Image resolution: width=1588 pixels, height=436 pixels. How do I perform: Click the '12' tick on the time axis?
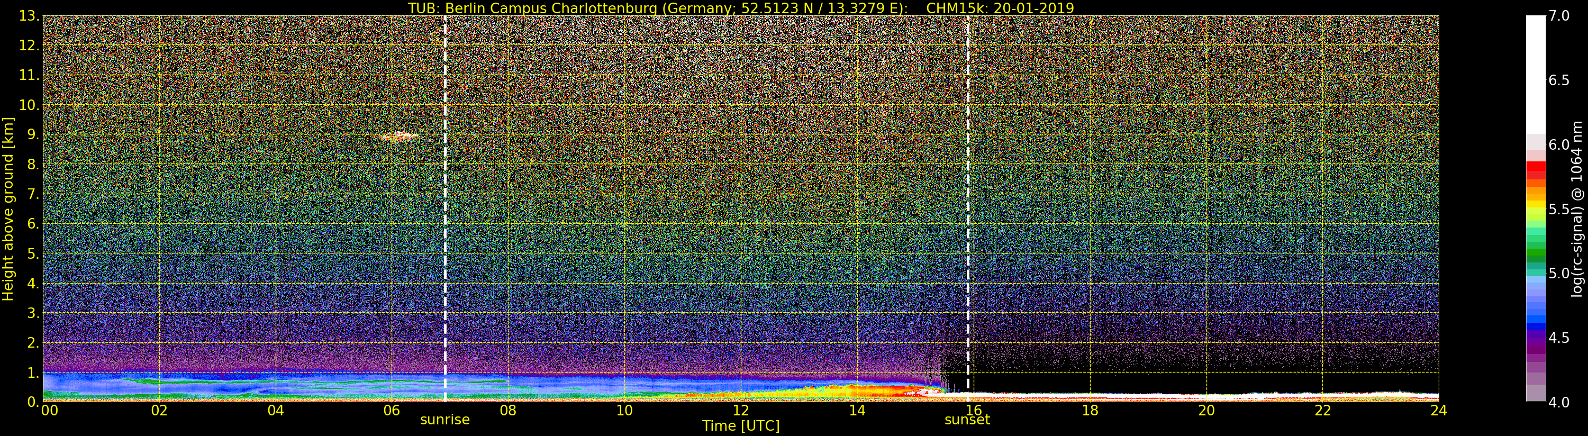(x=741, y=410)
